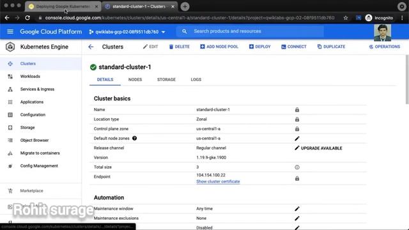Go back with the Clusters arrow
Image resolution: width=409 pixels, height=230 pixels.
pyautogui.click(x=91, y=47)
